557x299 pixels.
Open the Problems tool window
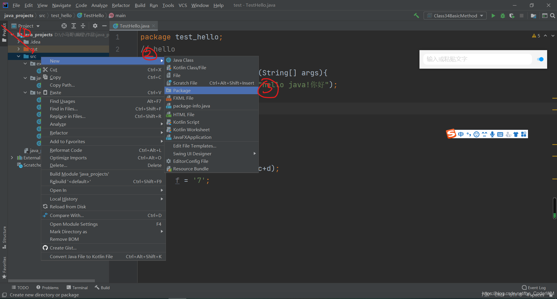[47, 288]
